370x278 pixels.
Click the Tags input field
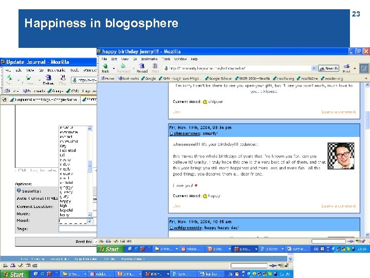78,229
